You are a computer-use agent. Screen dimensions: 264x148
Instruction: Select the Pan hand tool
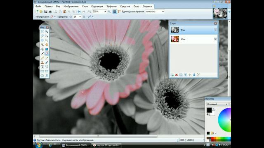(47, 45)
